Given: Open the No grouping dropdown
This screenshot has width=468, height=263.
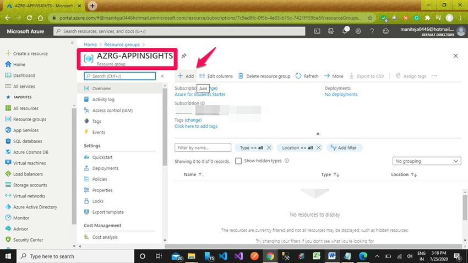Looking at the screenshot, I should [x=427, y=161].
